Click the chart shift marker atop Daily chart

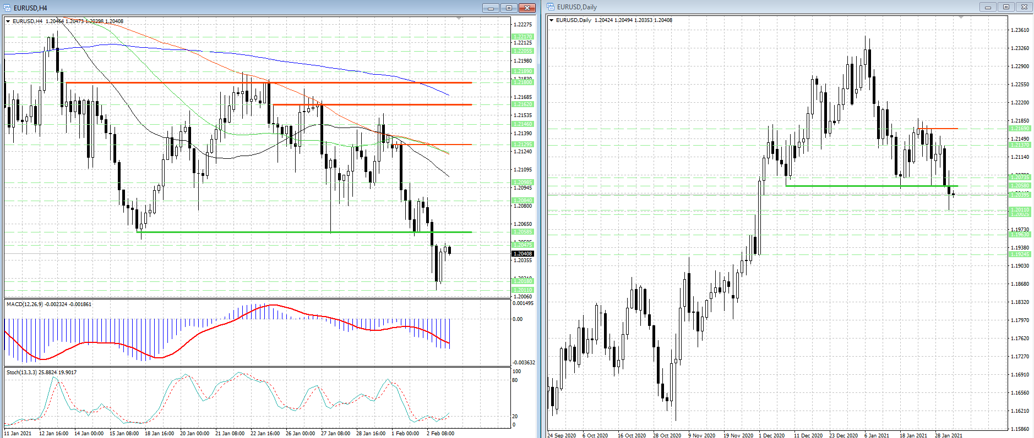pyautogui.click(x=961, y=18)
